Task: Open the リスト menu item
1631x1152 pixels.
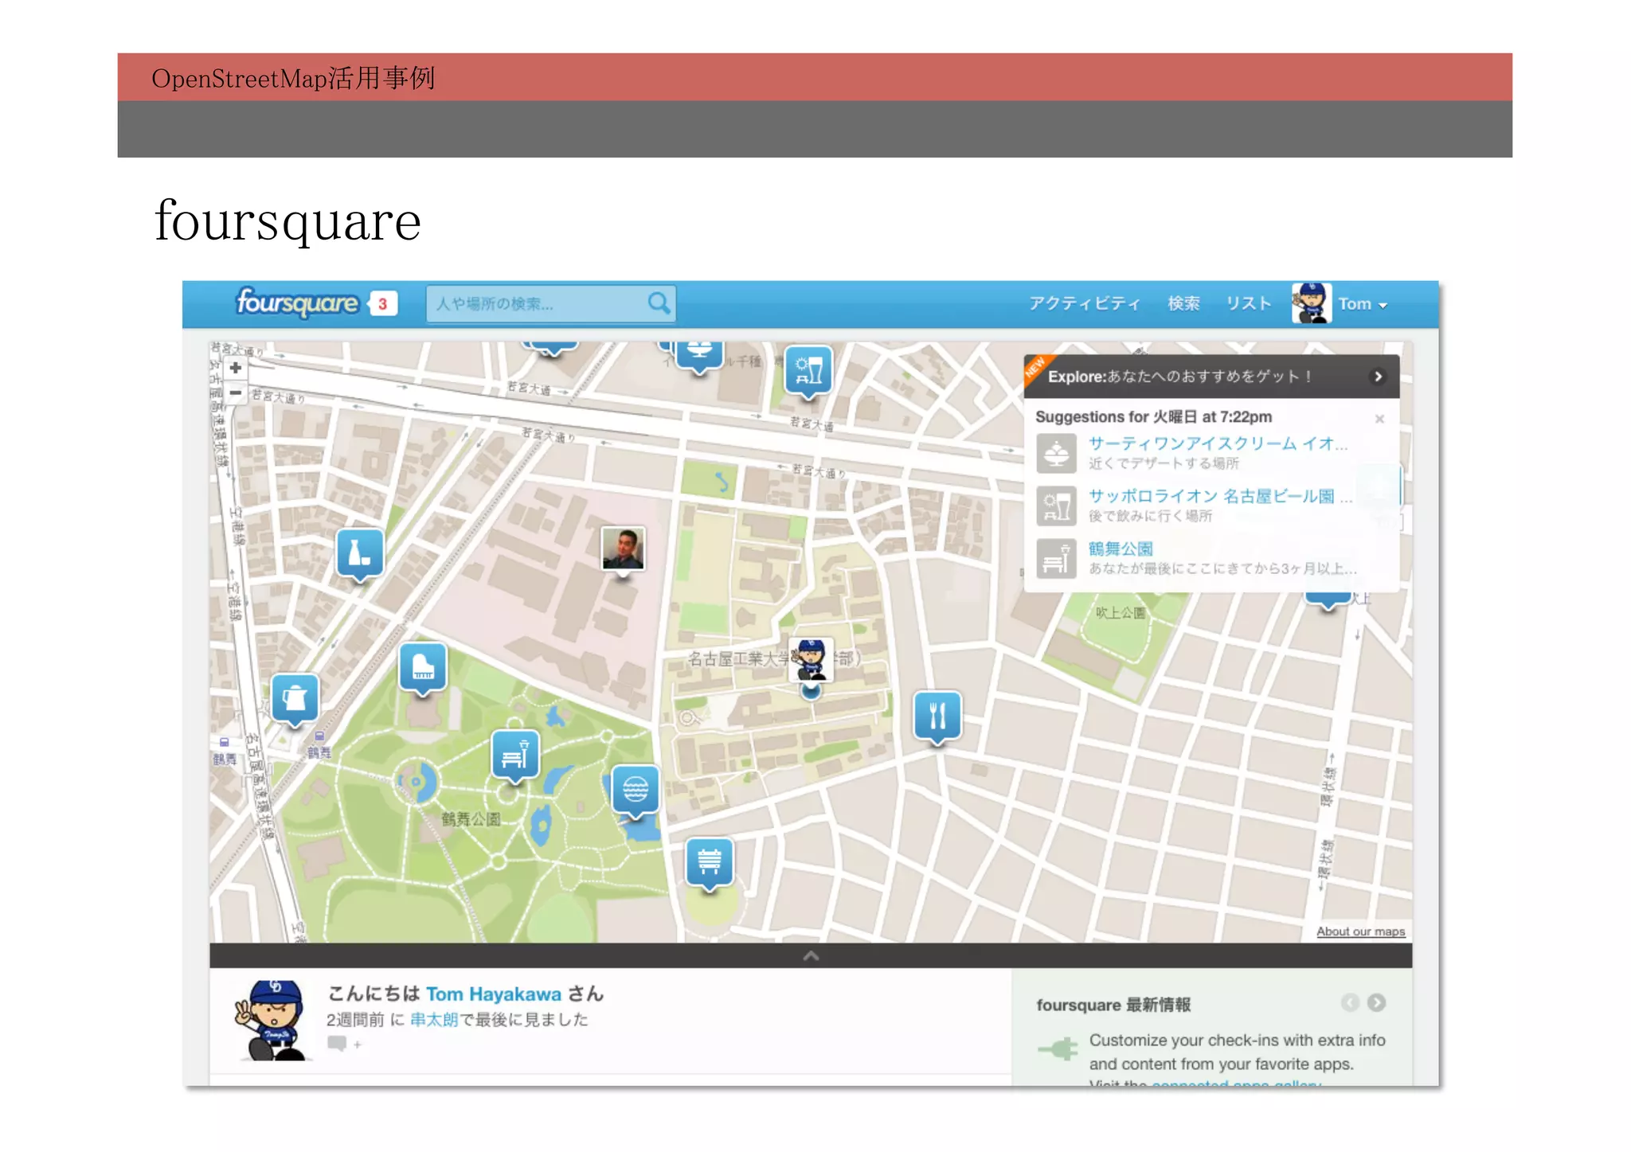Action: (1248, 303)
